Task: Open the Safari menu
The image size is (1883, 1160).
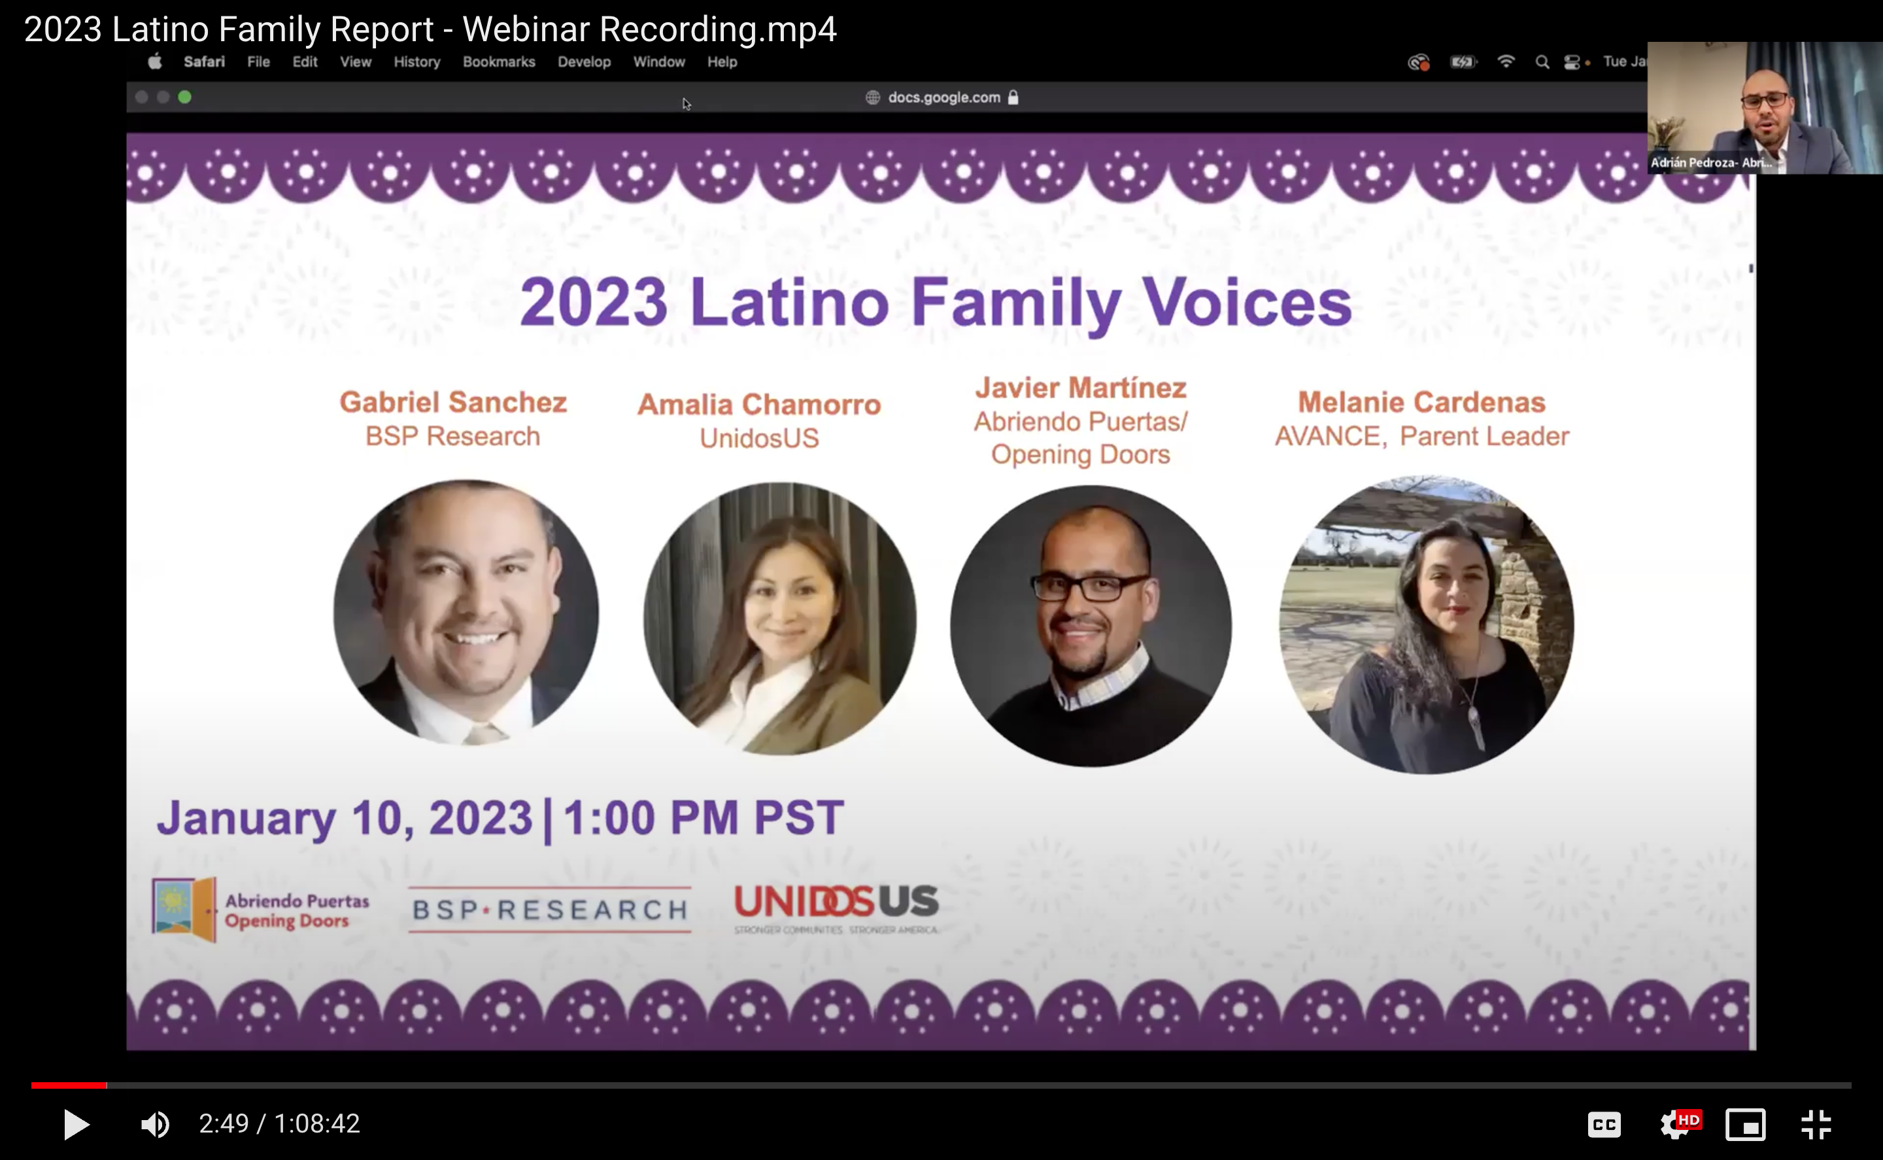Action: (x=204, y=62)
